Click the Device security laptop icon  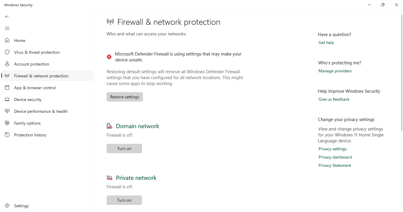coord(7,100)
